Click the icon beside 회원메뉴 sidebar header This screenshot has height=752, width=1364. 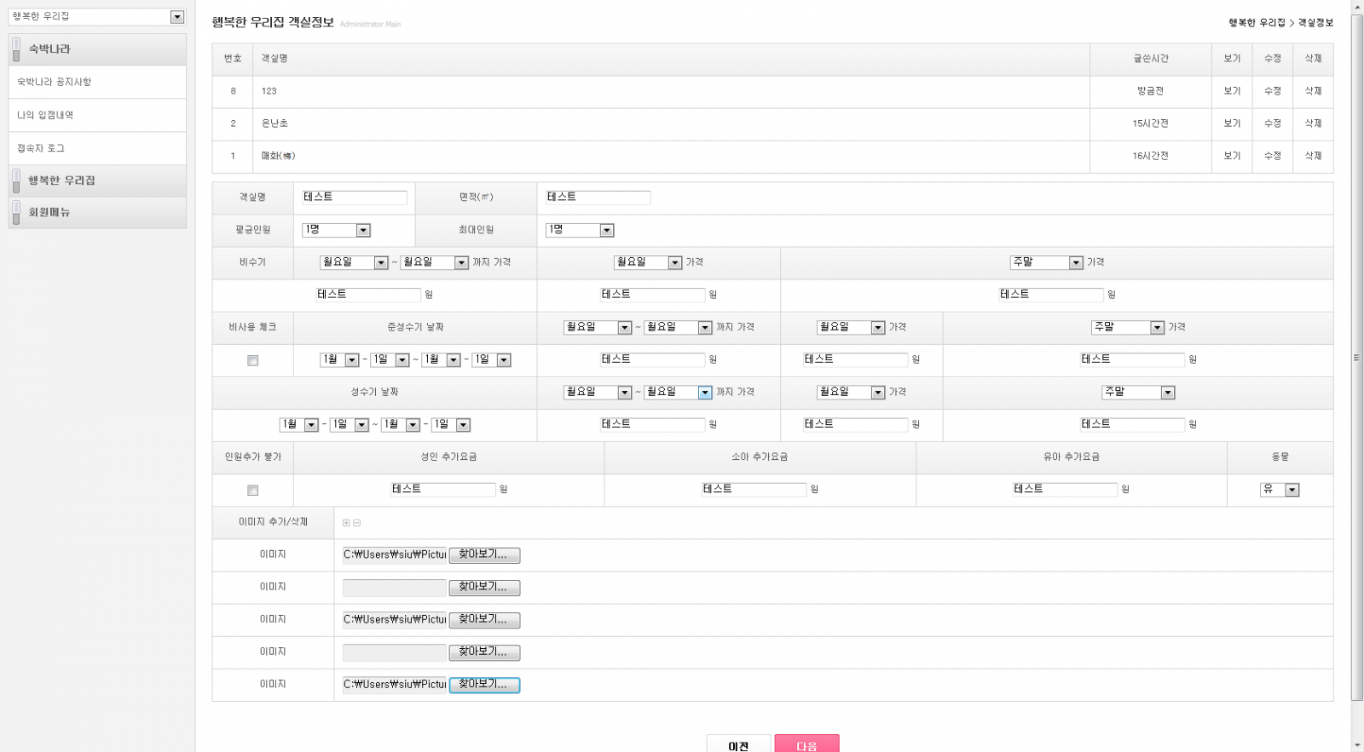pyautogui.click(x=16, y=212)
